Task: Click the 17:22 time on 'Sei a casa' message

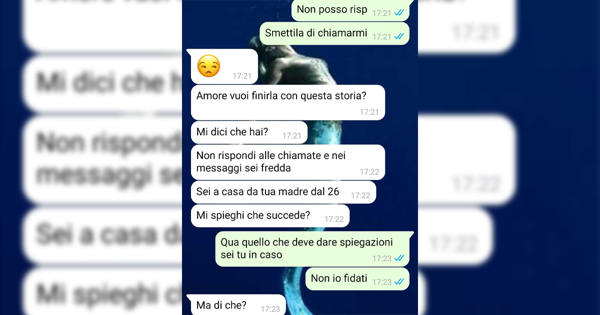Action: tap(360, 195)
